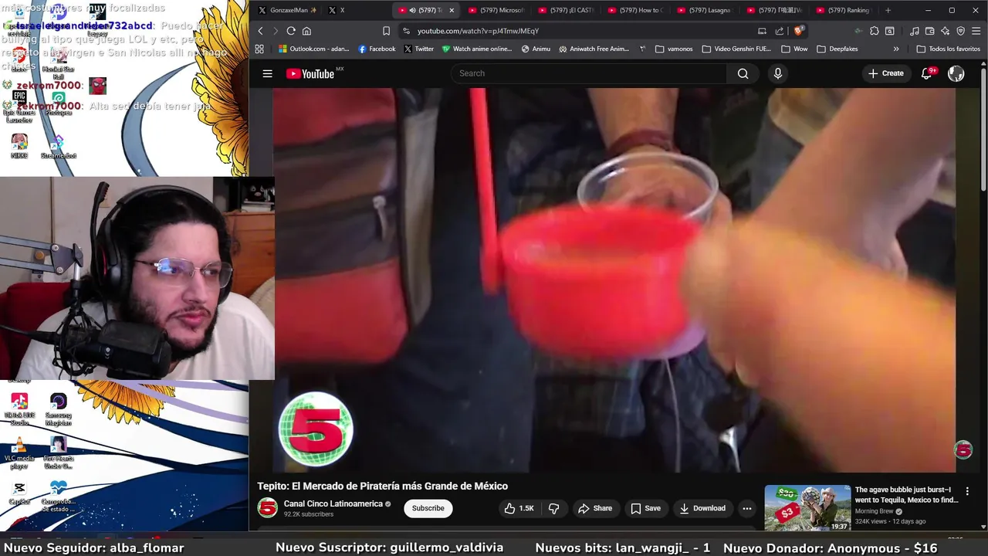
Task: Start voice search with microphone
Action: (777, 73)
